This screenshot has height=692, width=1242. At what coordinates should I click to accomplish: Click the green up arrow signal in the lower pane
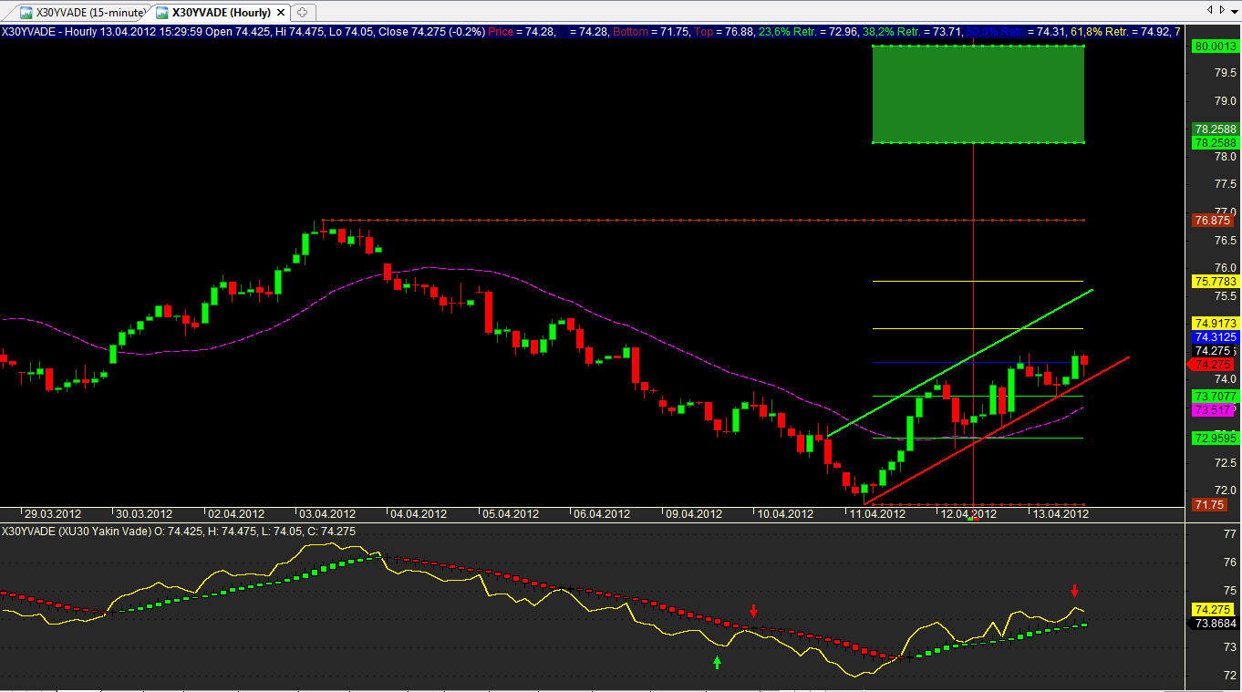[x=717, y=662]
